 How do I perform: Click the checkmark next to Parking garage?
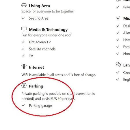23,105
